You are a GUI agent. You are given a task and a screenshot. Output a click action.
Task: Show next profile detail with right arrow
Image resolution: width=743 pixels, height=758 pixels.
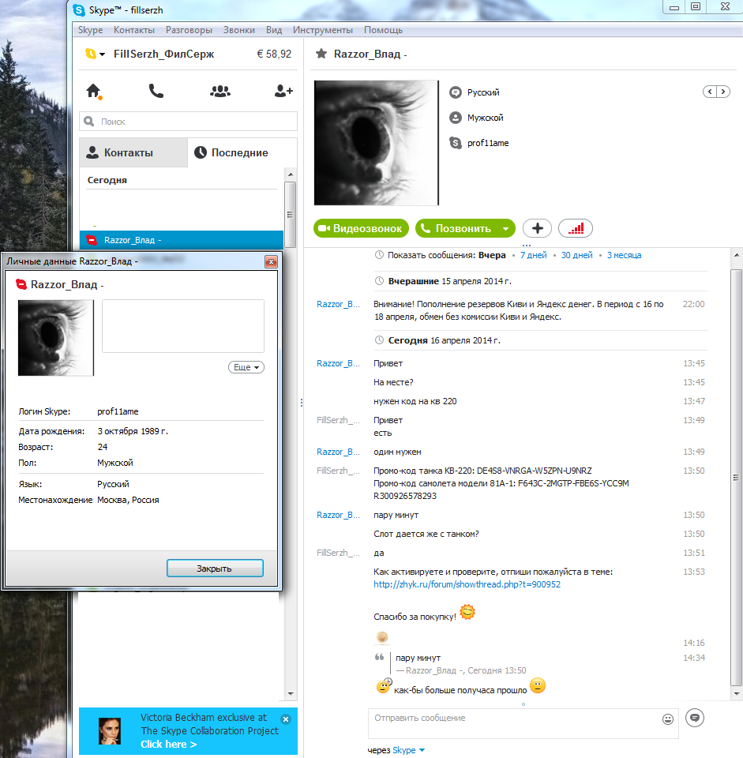coord(723,92)
